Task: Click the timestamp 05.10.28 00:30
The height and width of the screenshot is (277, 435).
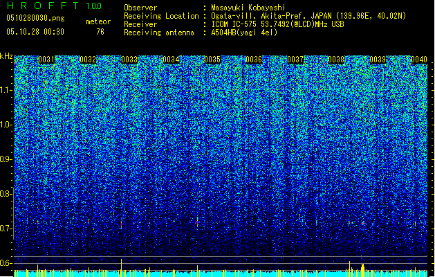Action: point(35,32)
